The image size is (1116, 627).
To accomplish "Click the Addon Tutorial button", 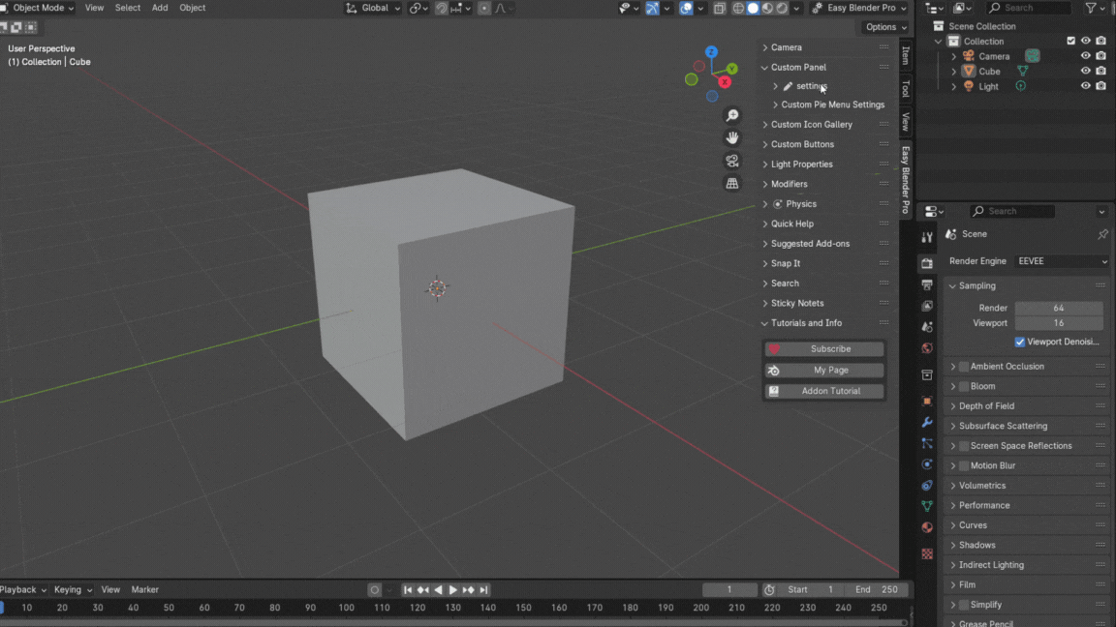I will 824,391.
